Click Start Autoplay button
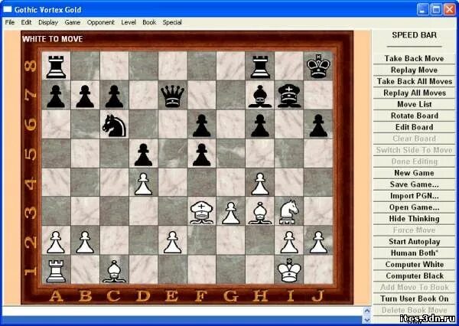Screen dimensions: 459x326 tap(414, 242)
